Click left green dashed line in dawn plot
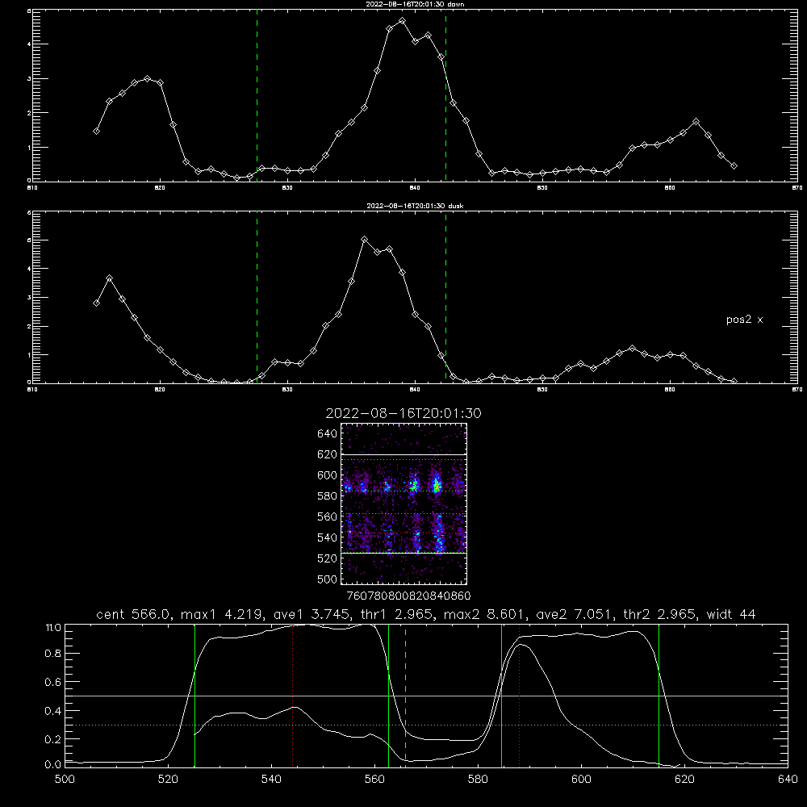 (x=257, y=95)
